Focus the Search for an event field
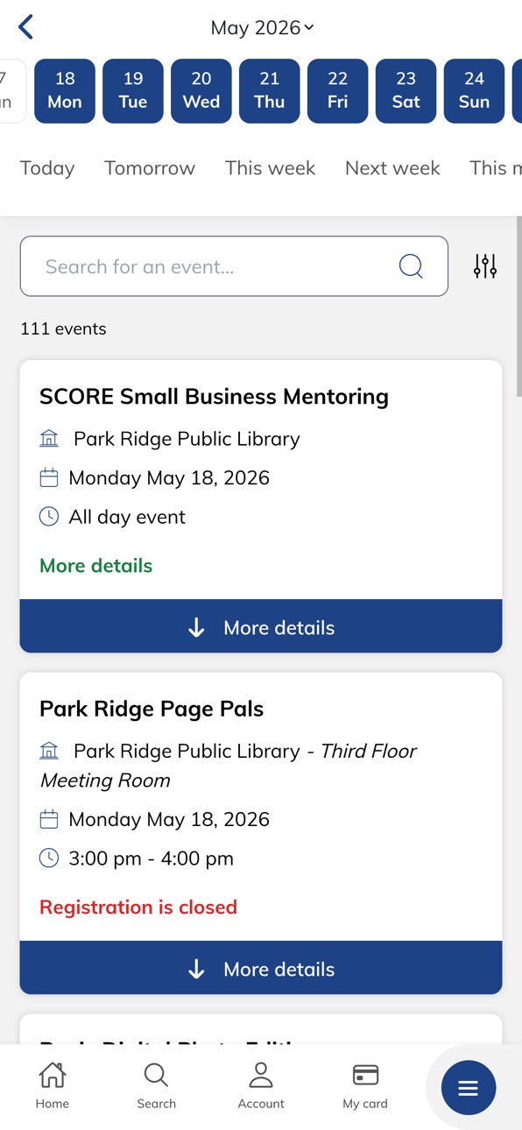 234,266
